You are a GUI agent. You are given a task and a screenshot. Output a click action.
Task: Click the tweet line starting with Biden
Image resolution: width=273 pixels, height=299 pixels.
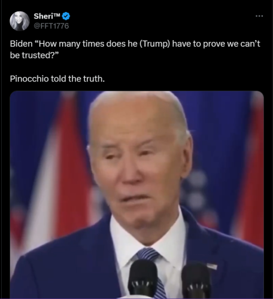pos(135,44)
